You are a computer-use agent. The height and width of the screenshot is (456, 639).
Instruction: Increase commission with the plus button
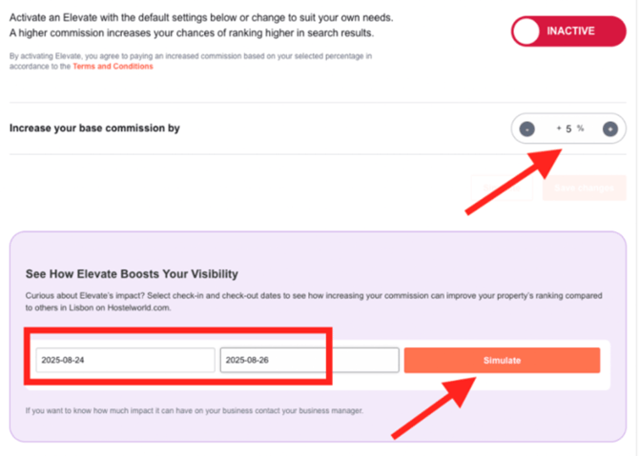610,129
